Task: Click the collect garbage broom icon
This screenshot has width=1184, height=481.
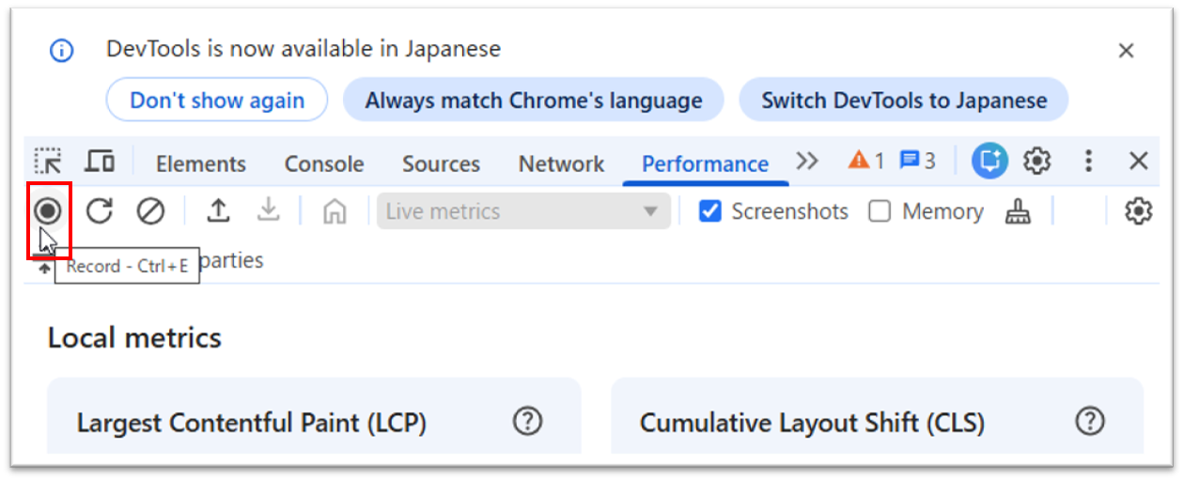Action: click(x=1018, y=212)
